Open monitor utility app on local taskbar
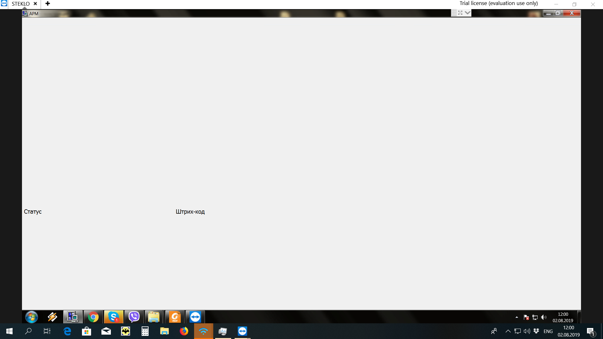This screenshot has height=339, width=603. pyautogui.click(x=223, y=331)
